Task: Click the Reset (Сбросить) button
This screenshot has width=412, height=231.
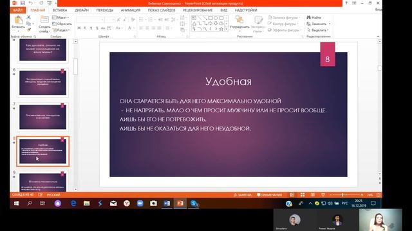Action: point(62,24)
